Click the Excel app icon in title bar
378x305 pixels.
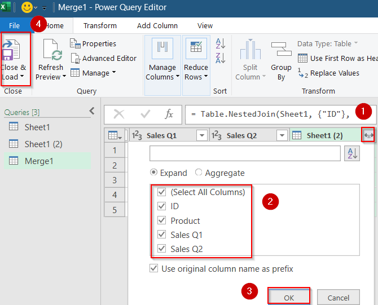(5, 7)
